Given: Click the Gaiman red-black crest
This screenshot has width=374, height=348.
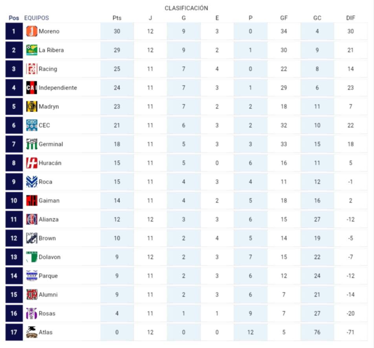Looking at the screenshot, I should coord(31,201).
